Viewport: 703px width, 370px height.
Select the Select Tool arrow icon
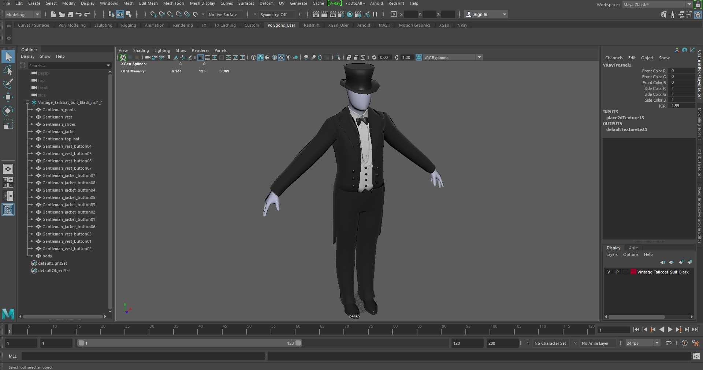[x=8, y=57]
